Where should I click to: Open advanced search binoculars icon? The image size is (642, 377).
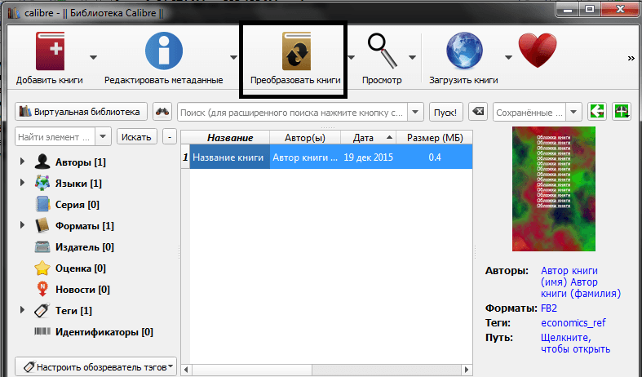pos(162,112)
